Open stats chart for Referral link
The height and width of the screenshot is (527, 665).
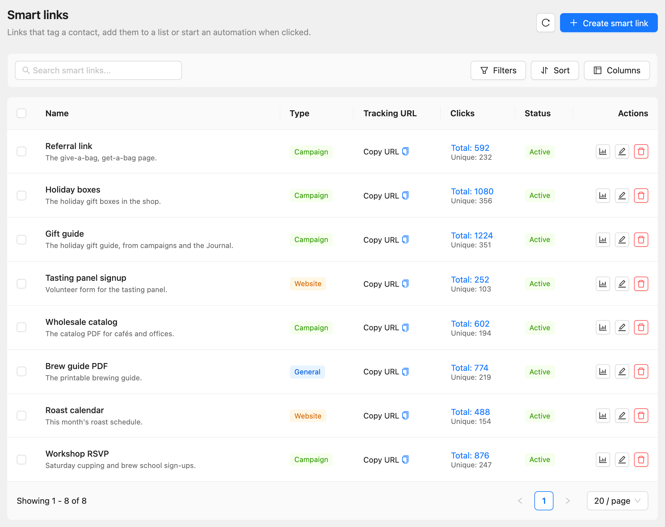603,151
